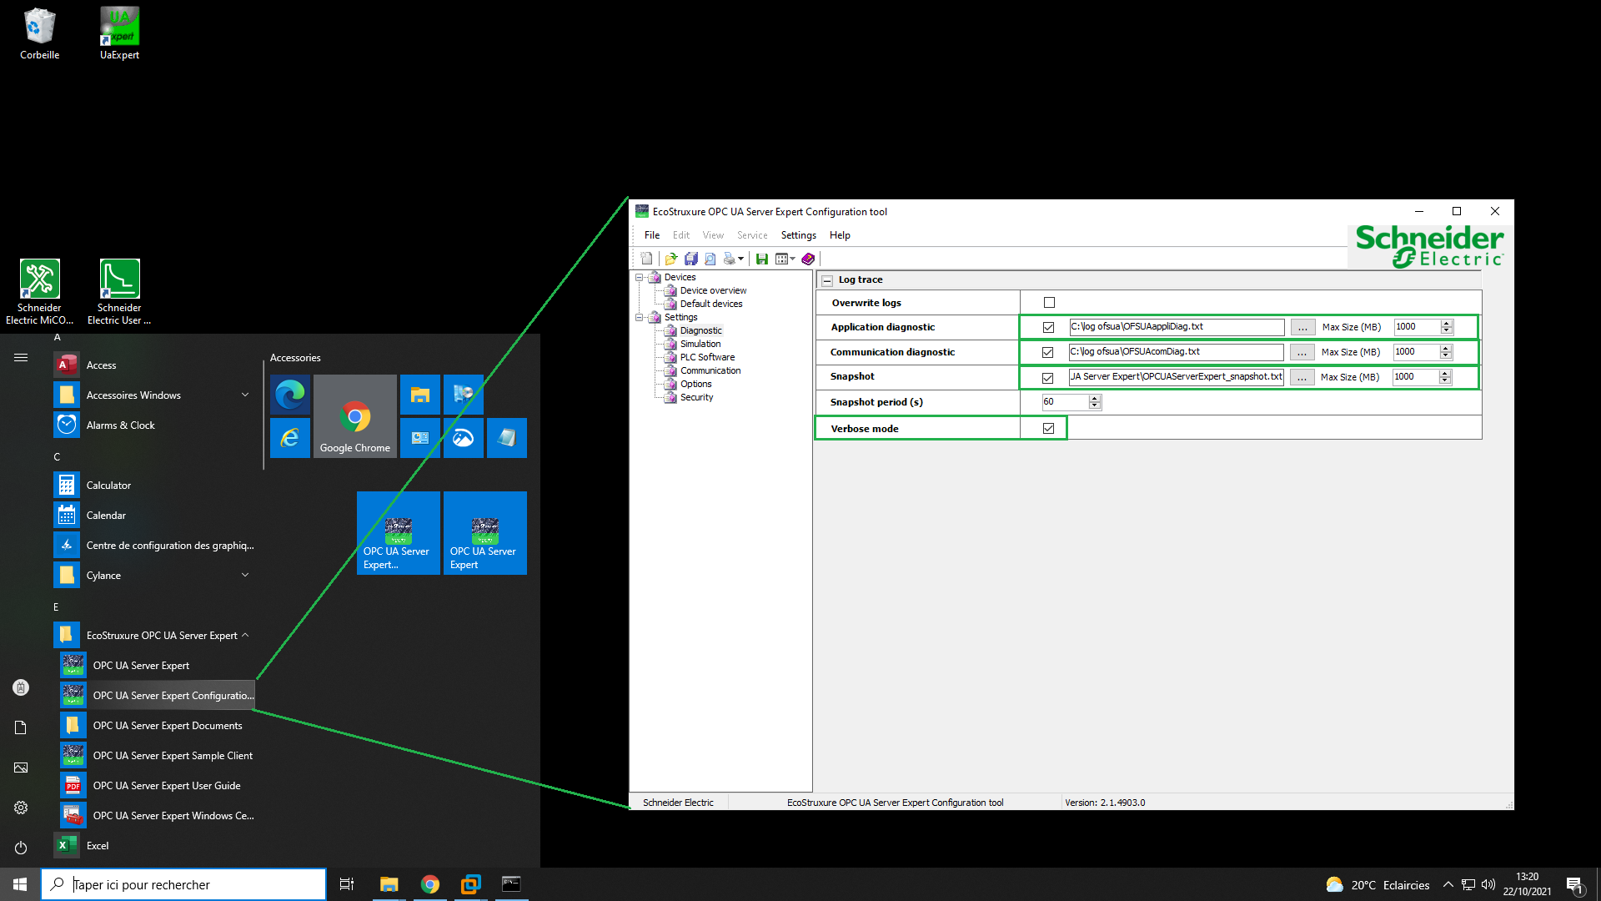Toggle the Snapshot checkbox
The width and height of the screenshot is (1601, 901).
coord(1047,378)
